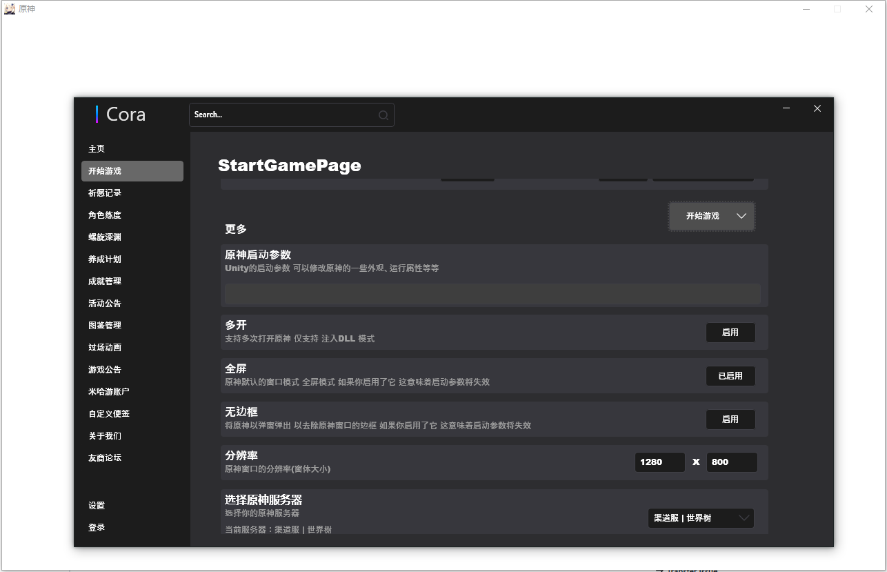
Task: Open 养成计划 page
Action: [x=132, y=259]
